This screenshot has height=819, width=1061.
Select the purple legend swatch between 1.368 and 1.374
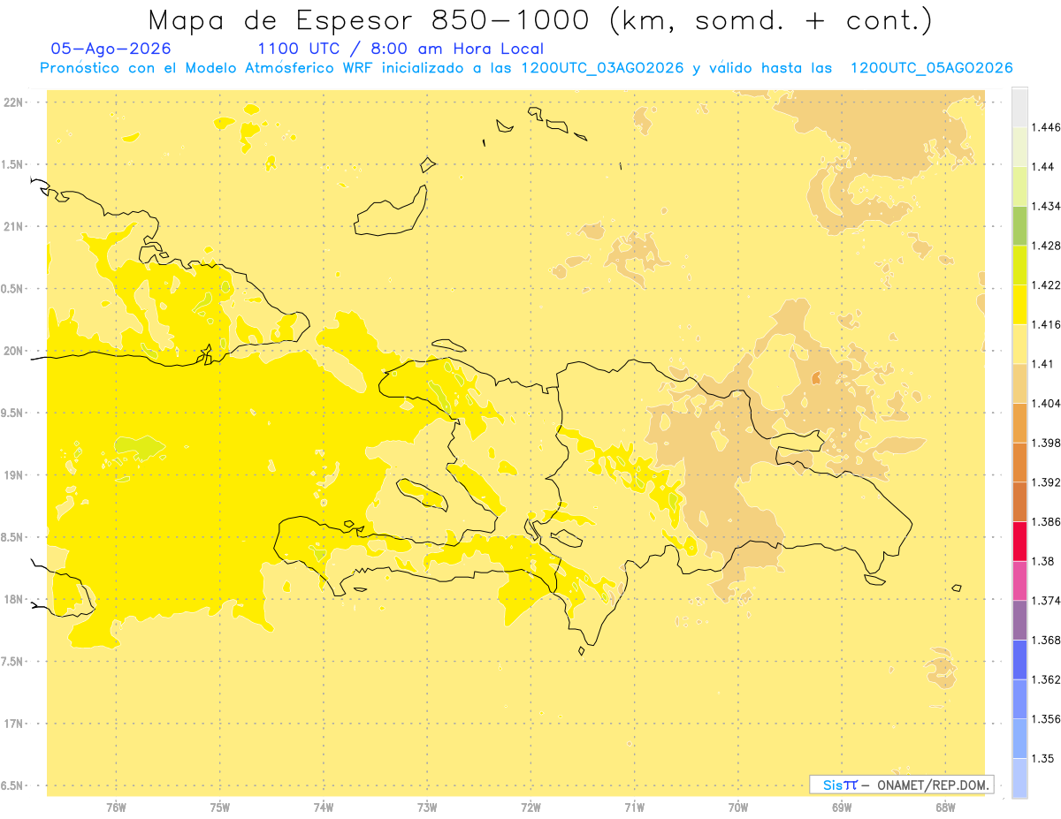(1019, 620)
